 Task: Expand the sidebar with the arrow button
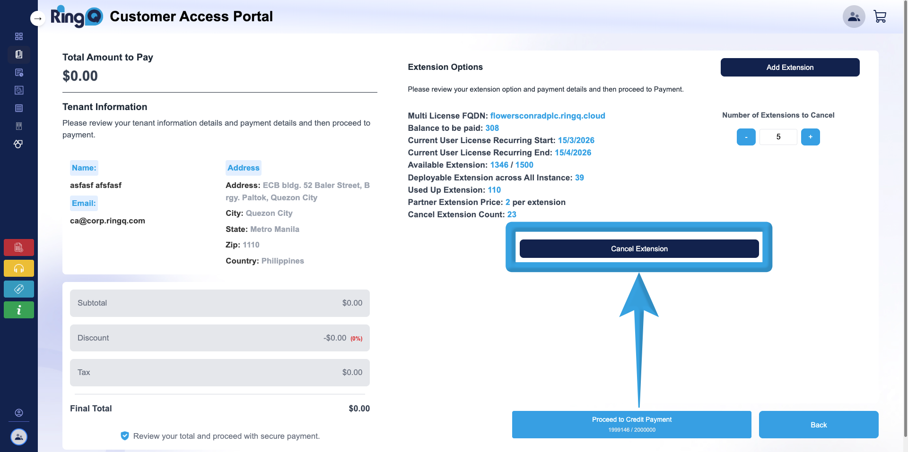[x=37, y=18]
